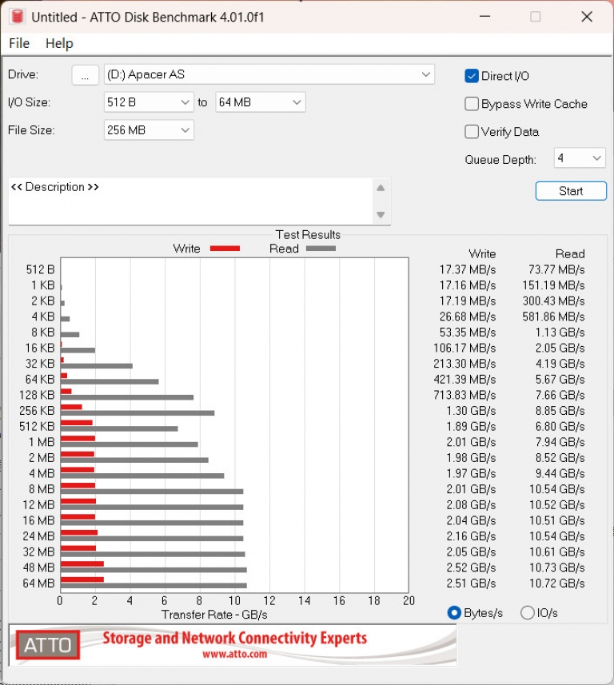This screenshot has width=614, height=685.
Task: Click the description scroll down arrow
Action: click(381, 214)
